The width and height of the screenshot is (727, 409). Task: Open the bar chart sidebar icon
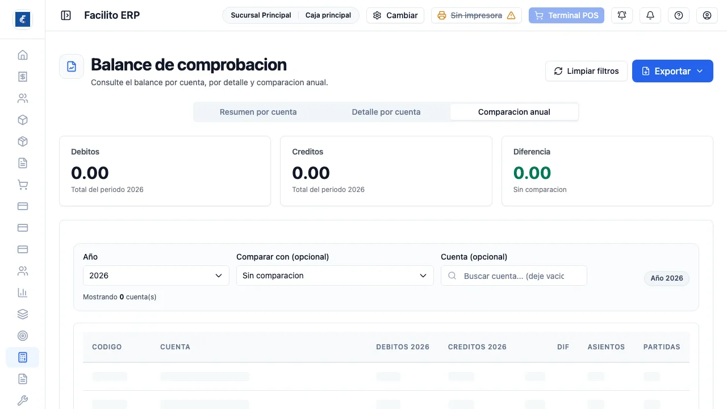pos(23,293)
